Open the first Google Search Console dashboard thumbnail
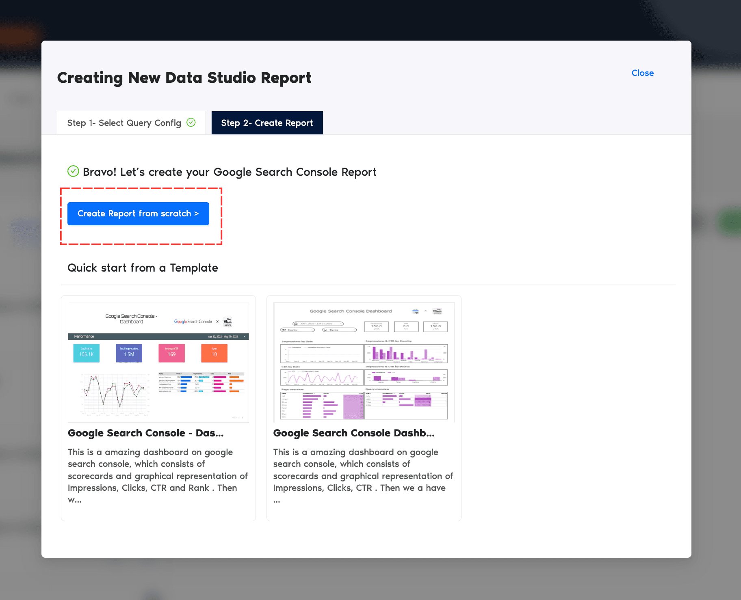Image resolution: width=741 pixels, height=600 pixels. click(158, 362)
